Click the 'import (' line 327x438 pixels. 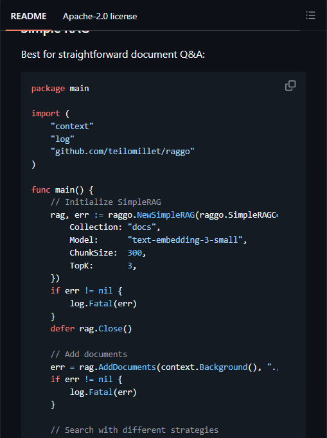coord(50,114)
